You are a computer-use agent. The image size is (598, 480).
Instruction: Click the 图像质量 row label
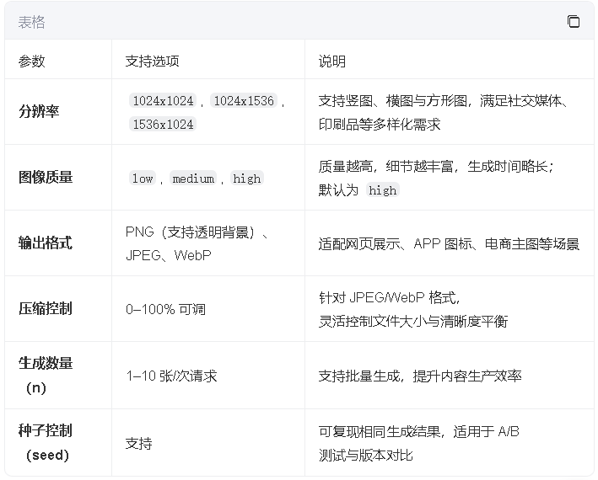point(46,177)
